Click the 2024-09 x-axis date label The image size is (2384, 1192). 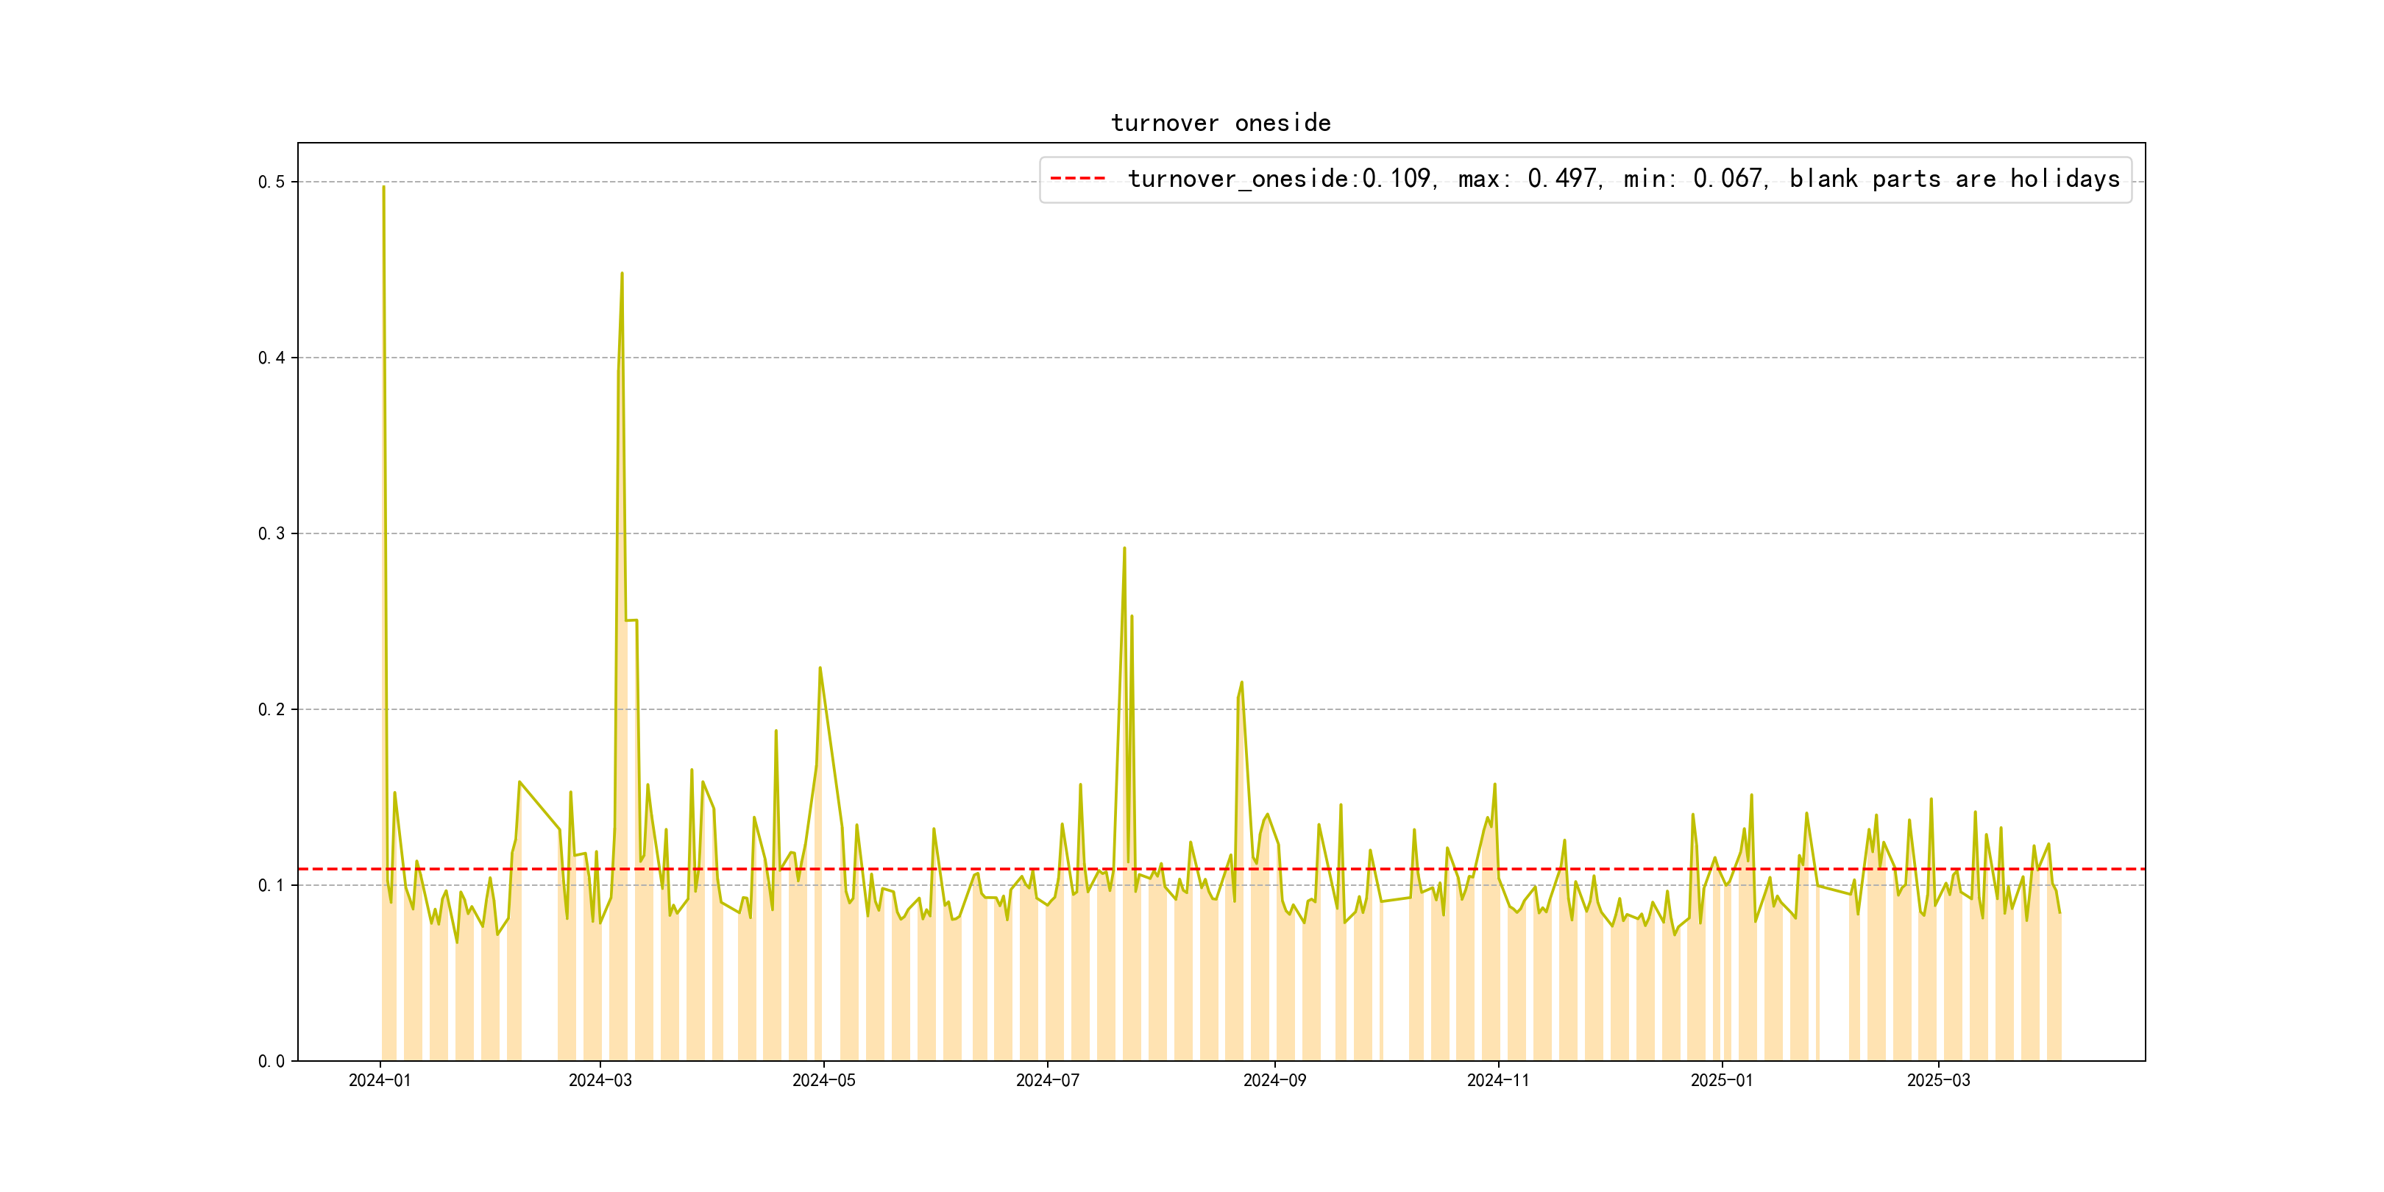pyautogui.click(x=1274, y=1081)
